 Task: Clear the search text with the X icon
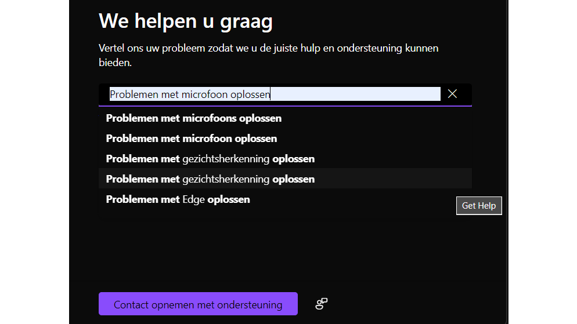pos(453,94)
